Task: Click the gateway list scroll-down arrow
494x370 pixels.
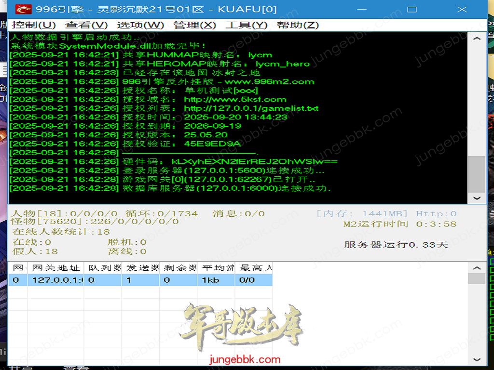Action: pos(477,359)
